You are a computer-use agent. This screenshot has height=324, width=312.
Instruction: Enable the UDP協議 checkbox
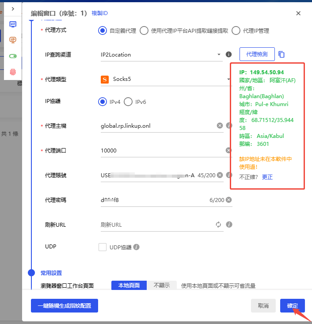click(103, 247)
